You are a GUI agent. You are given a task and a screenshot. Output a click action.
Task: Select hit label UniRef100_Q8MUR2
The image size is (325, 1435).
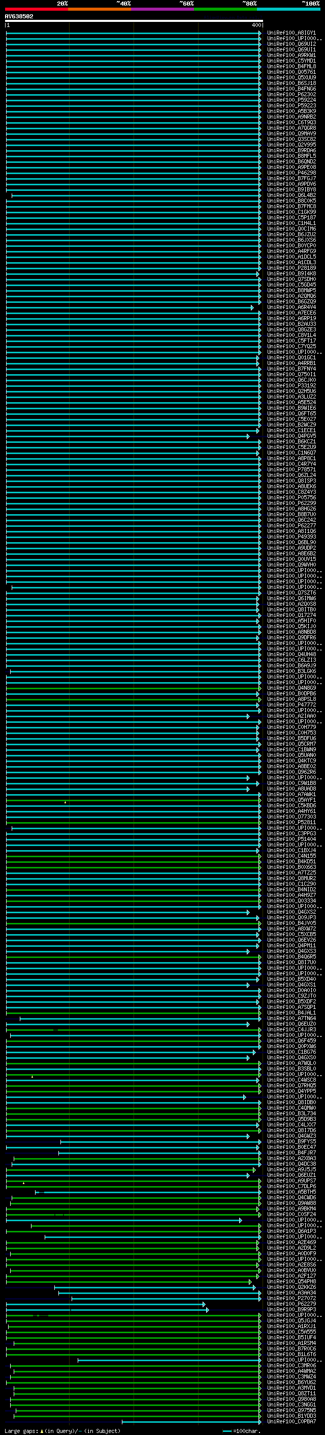[x=291, y=879]
